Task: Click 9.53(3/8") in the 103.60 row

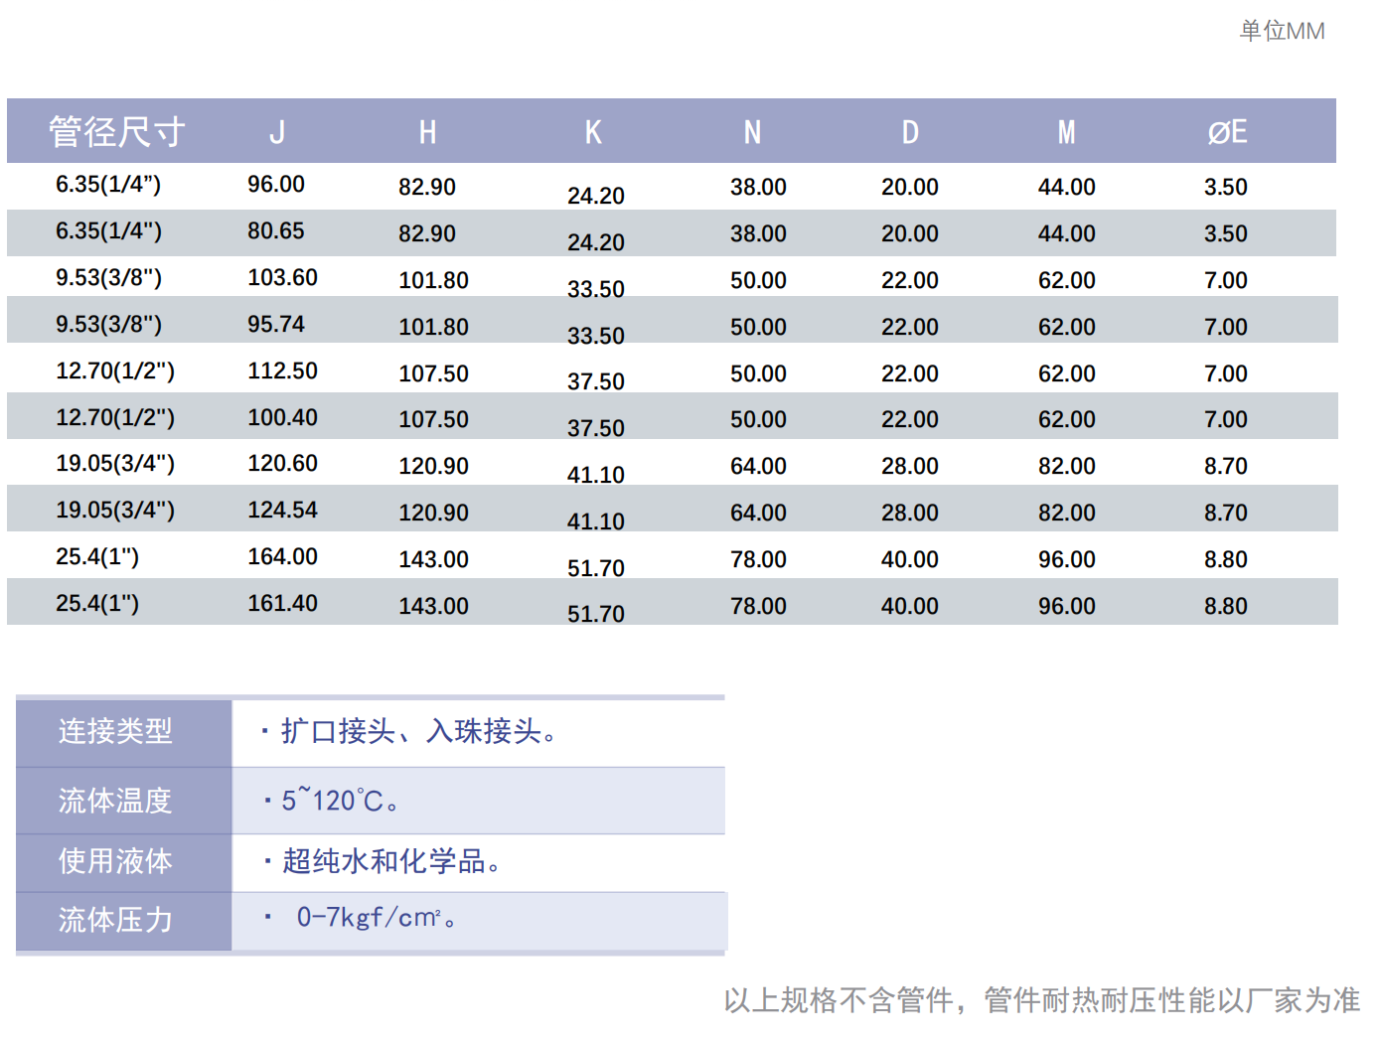Action: [108, 277]
